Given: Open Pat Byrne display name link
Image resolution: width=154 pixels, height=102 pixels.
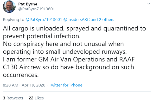Looking at the screenshot, I should (28, 4).
